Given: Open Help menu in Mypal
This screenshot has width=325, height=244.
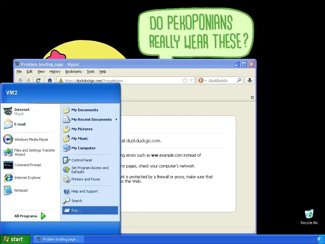Looking at the screenshot, I should [103, 71].
